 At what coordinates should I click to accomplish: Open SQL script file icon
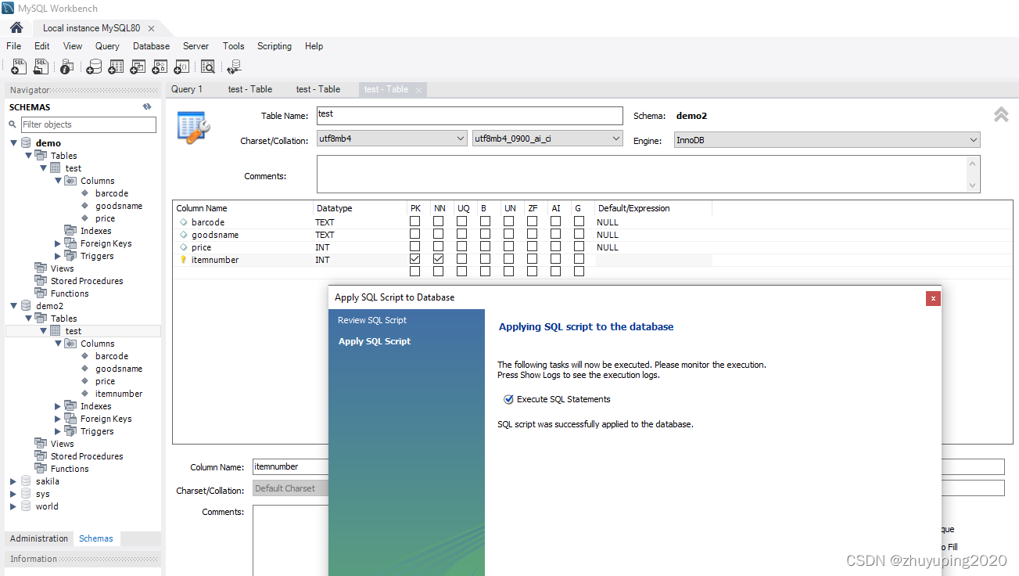pos(41,67)
